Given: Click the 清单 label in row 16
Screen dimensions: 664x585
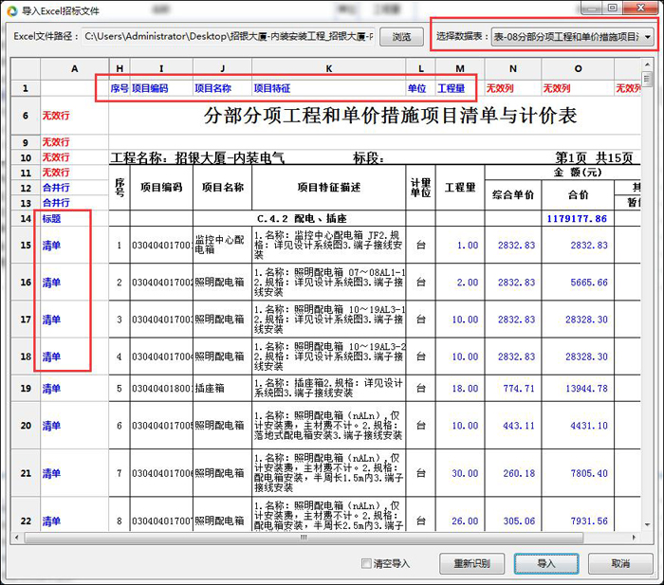Looking at the screenshot, I should pos(51,283).
